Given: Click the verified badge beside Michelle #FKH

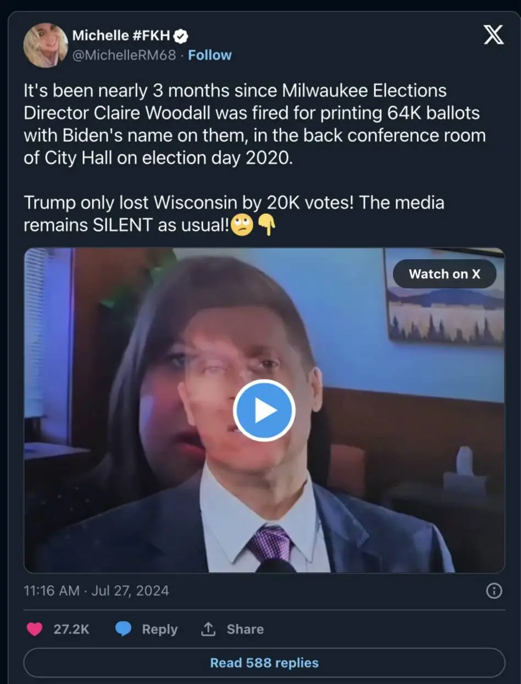Looking at the screenshot, I should click(x=181, y=36).
